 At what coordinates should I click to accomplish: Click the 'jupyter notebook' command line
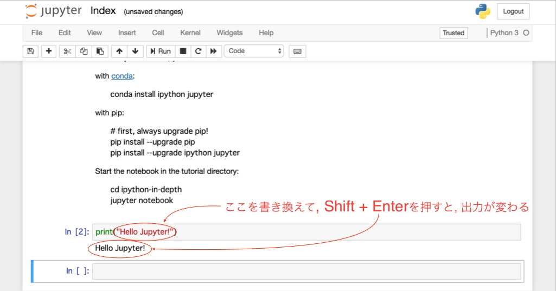[142, 201]
